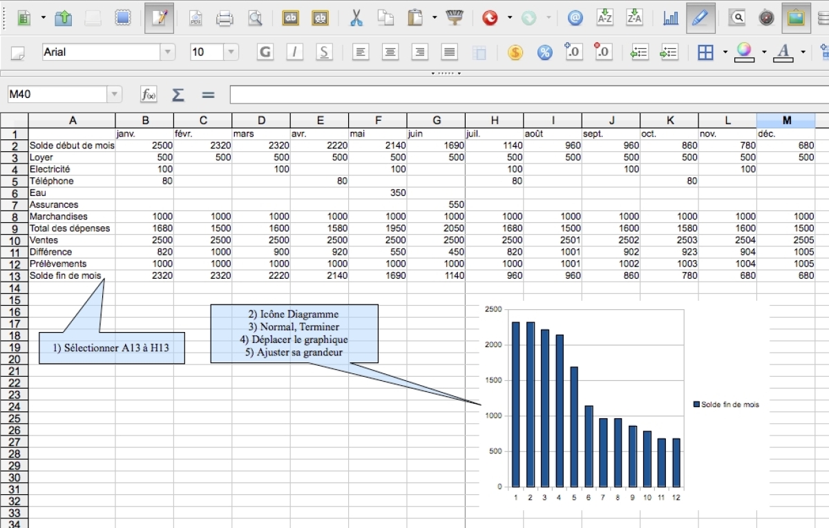The height and width of the screenshot is (528, 829).
Task: Open the Undo history dropdown arrow
Action: tap(509, 19)
